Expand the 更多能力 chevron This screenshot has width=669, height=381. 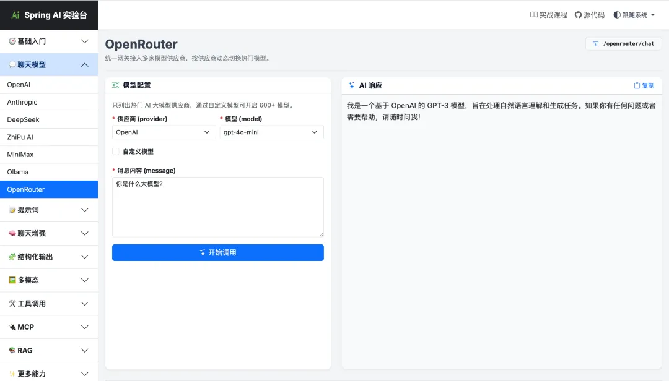84,374
